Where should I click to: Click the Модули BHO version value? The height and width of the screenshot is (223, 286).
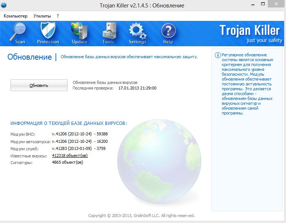pos(80,134)
